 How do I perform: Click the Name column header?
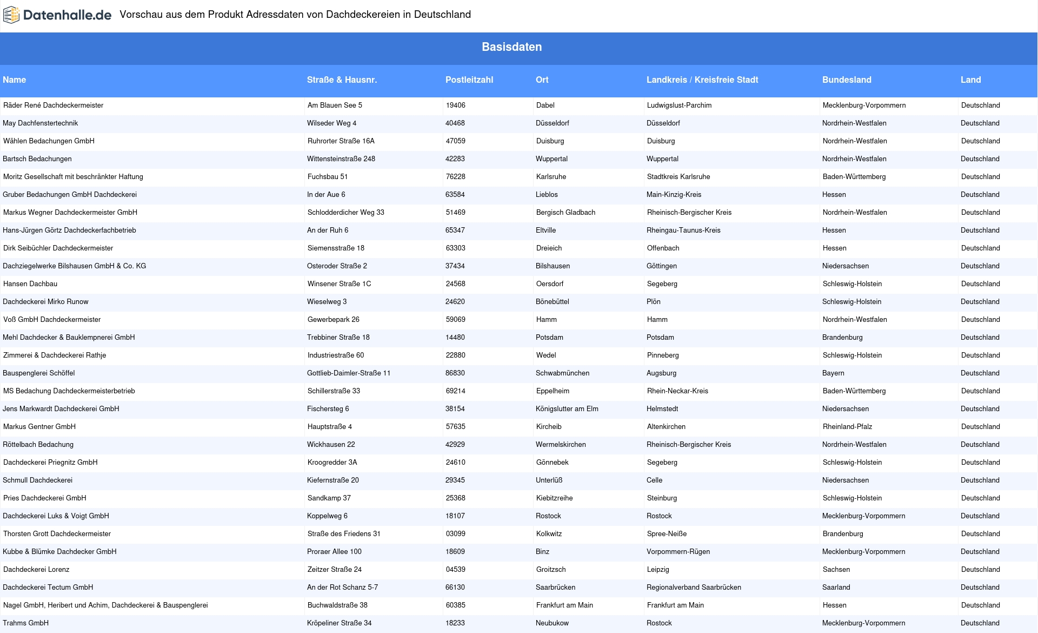pyautogui.click(x=15, y=80)
